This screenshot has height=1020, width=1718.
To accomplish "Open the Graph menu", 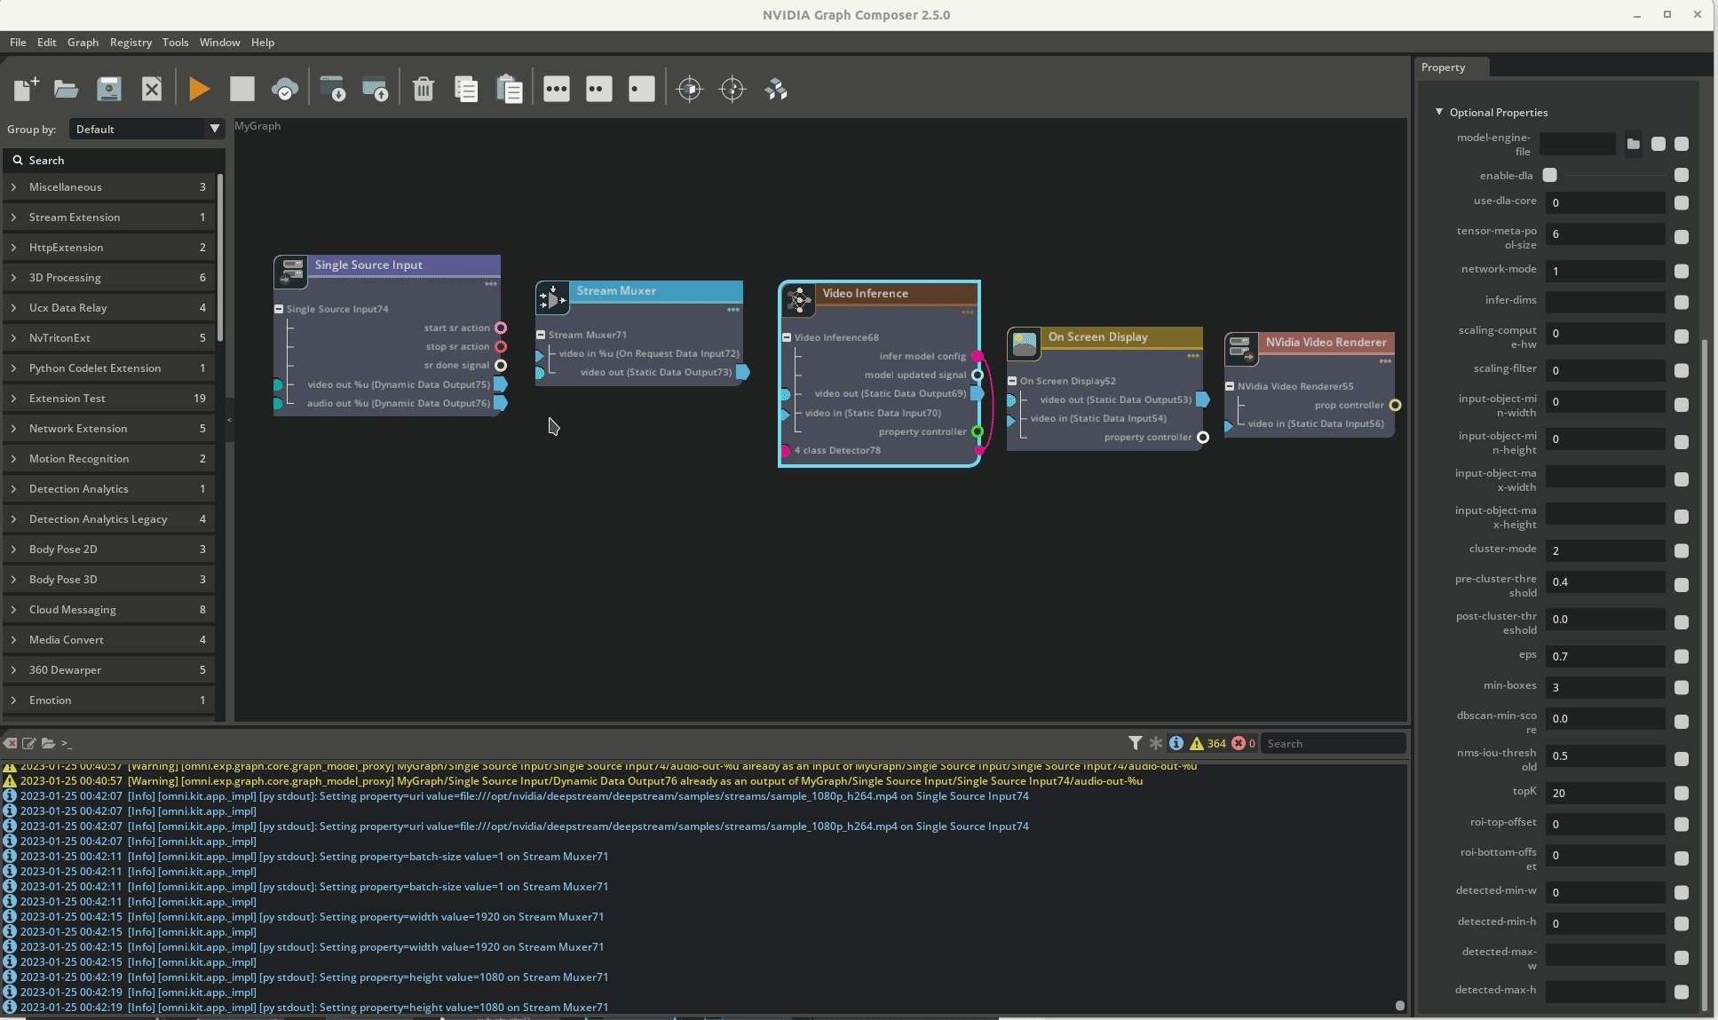I will point(83,42).
